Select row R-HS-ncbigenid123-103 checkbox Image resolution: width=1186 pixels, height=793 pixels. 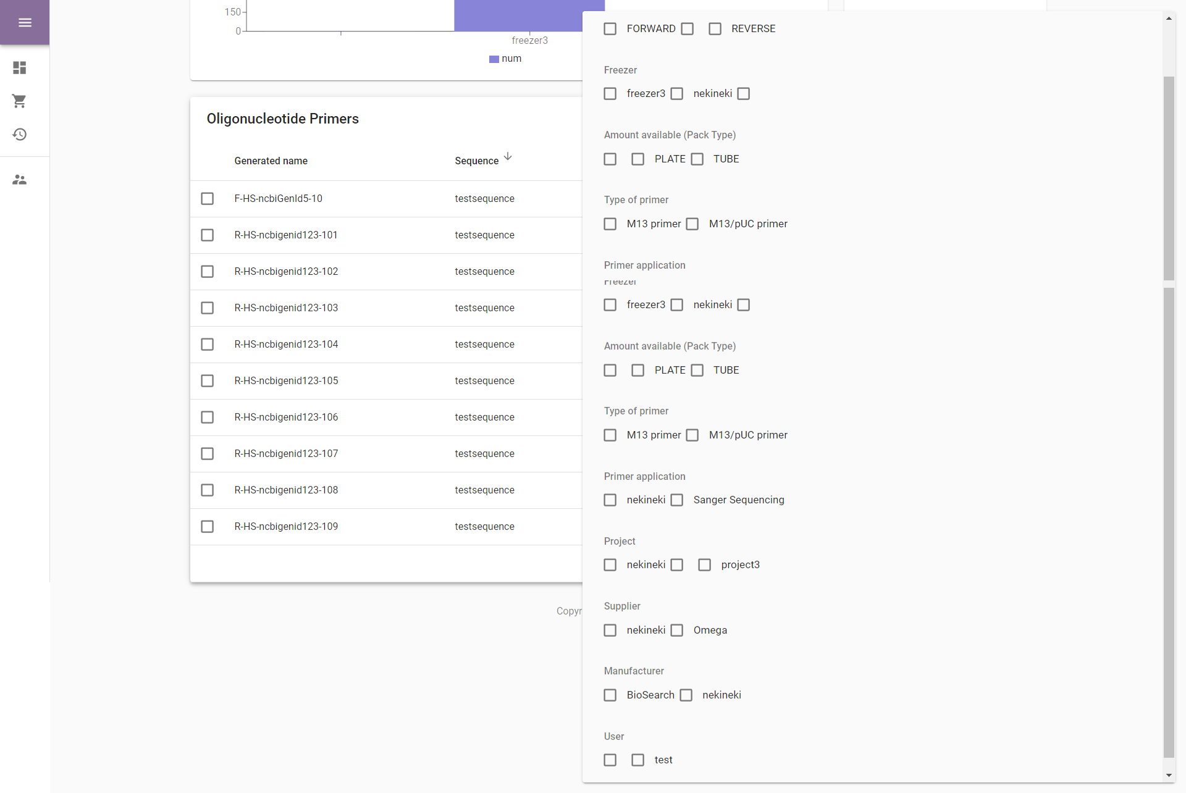[x=208, y=308]
